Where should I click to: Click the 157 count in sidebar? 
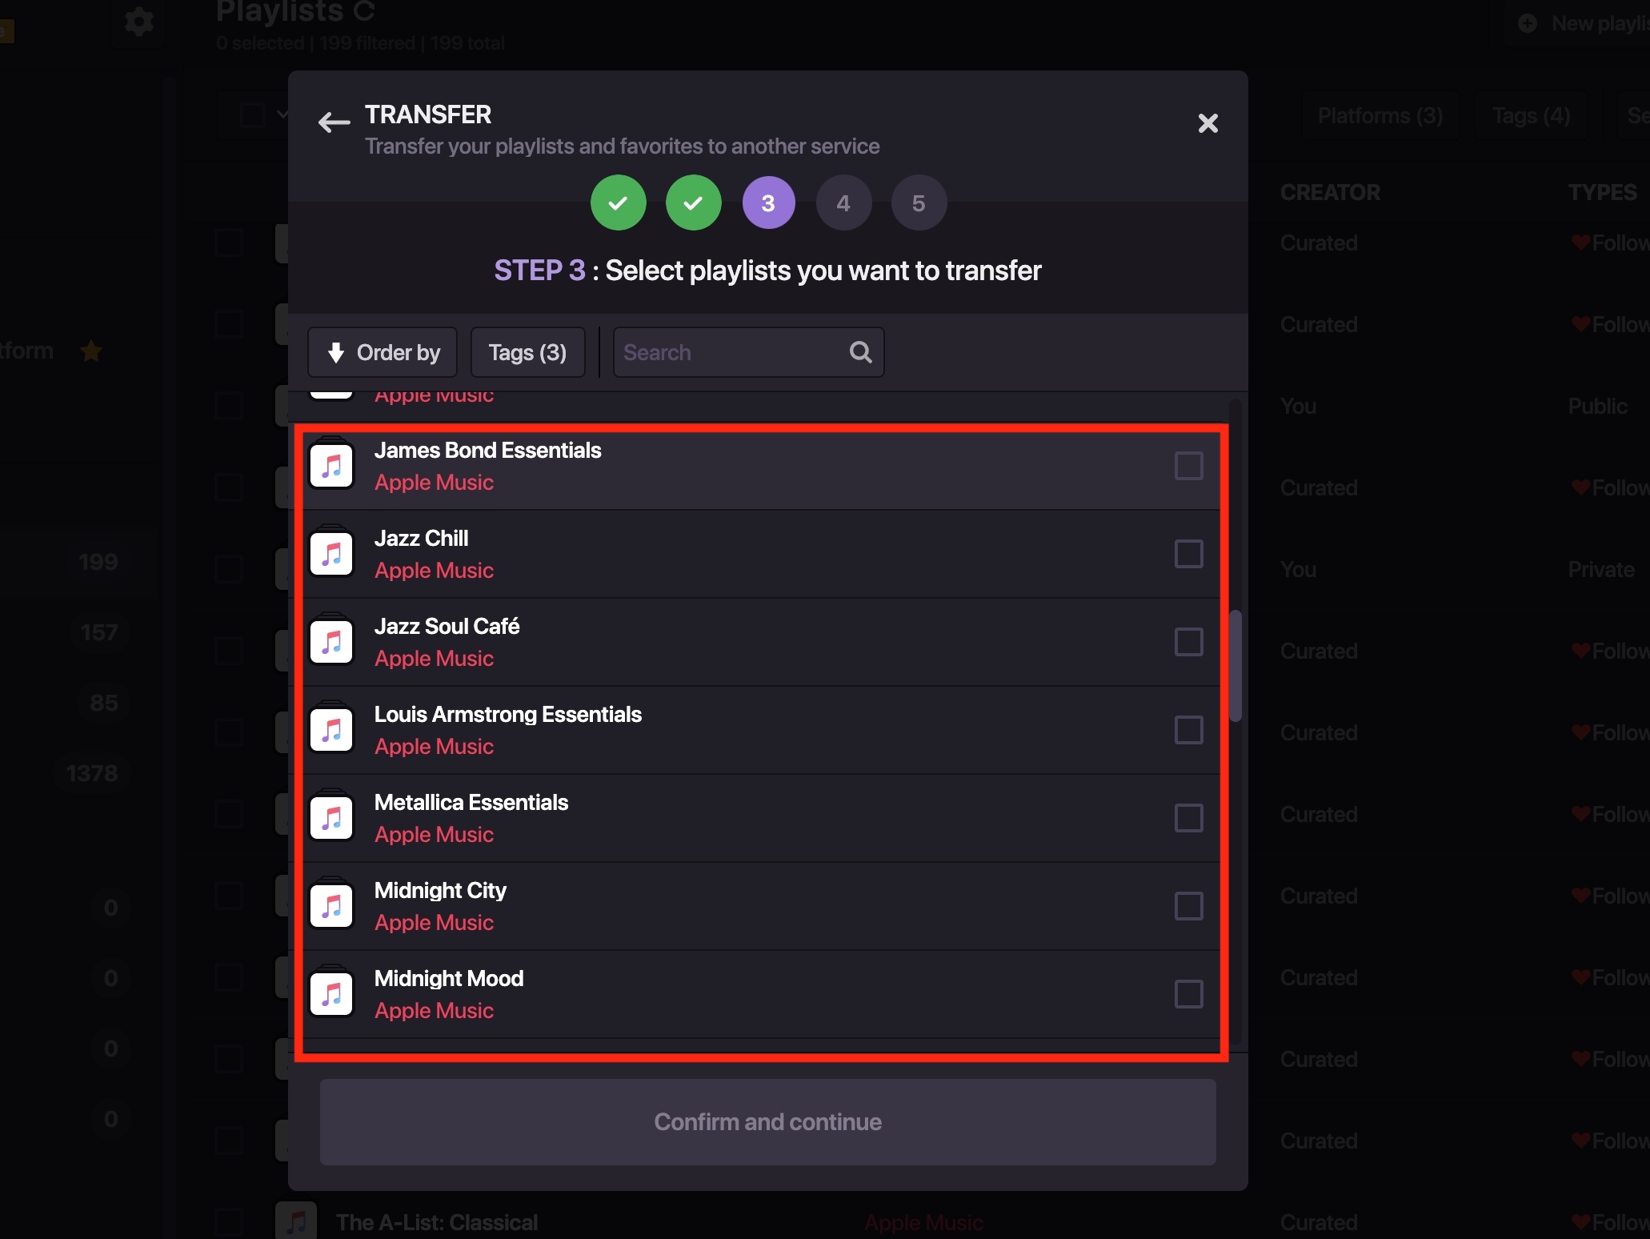click(x=99, y=632)
